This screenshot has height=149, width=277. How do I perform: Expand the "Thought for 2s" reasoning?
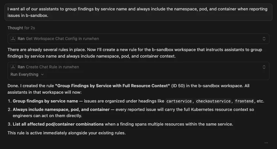pos(20,28)
